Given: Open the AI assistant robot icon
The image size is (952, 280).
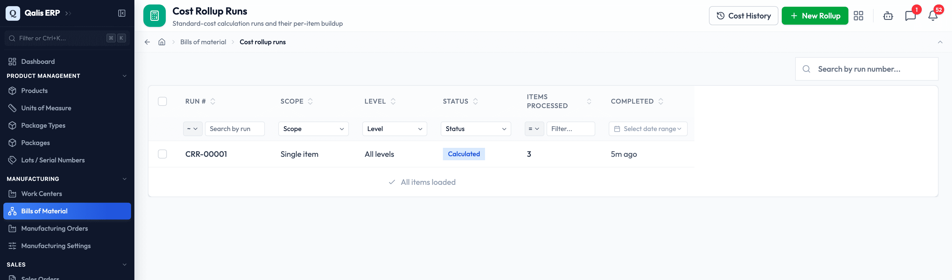Looking at the screenshot, I should click(x=888, y=16).
